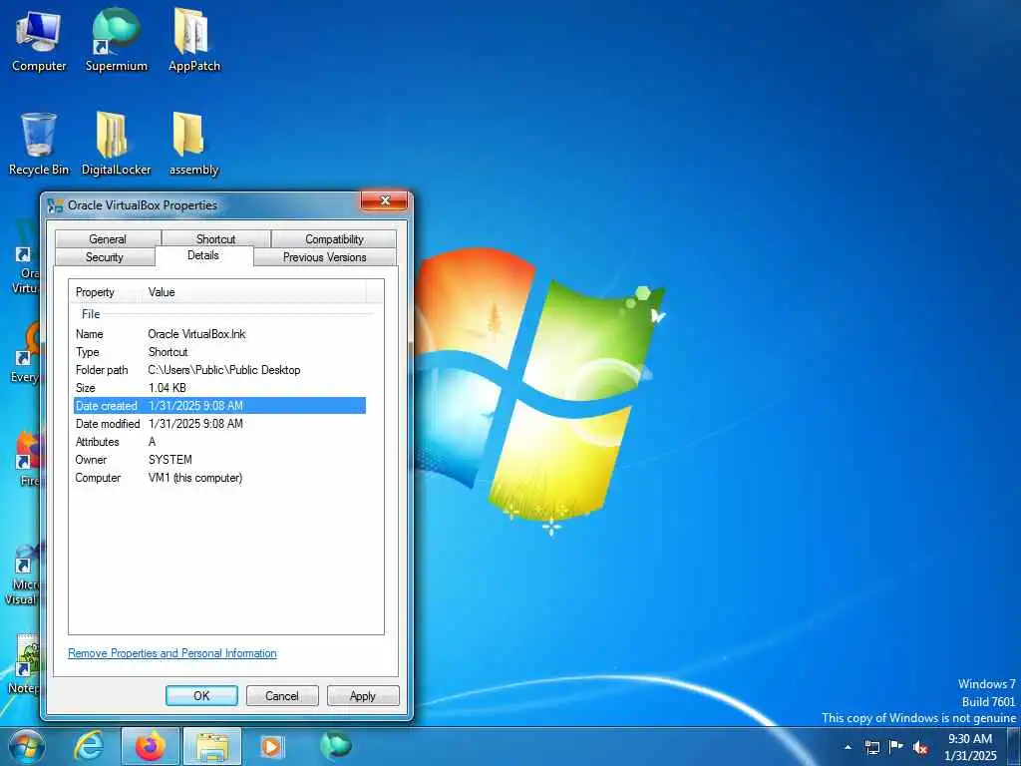Select the highlighted Date created row
The width and height of the screenshot is (1021, 766).
click(219, 406)
